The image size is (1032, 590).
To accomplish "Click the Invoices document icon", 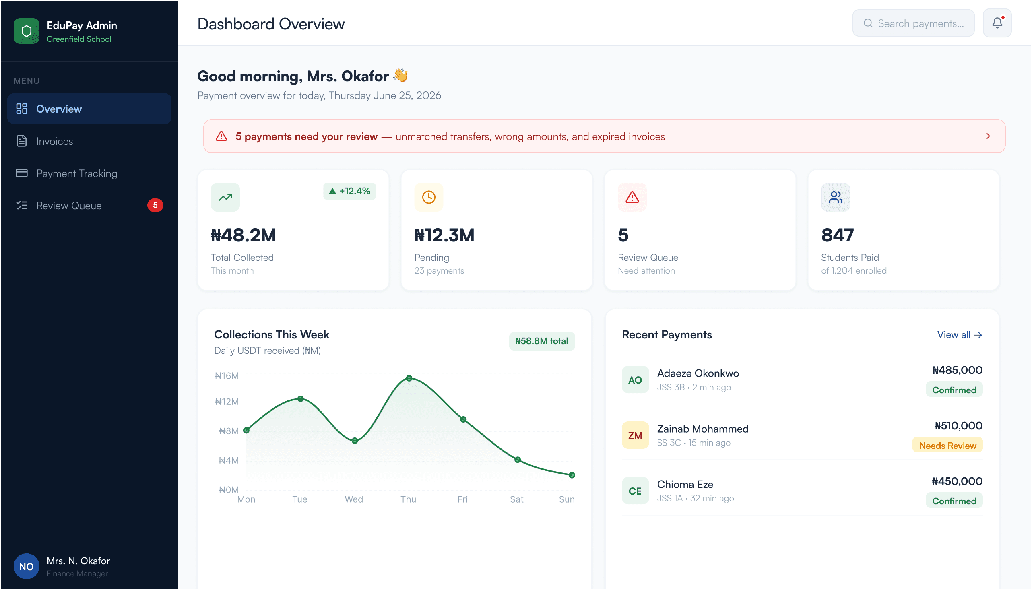I will click(x=21, y=141).
